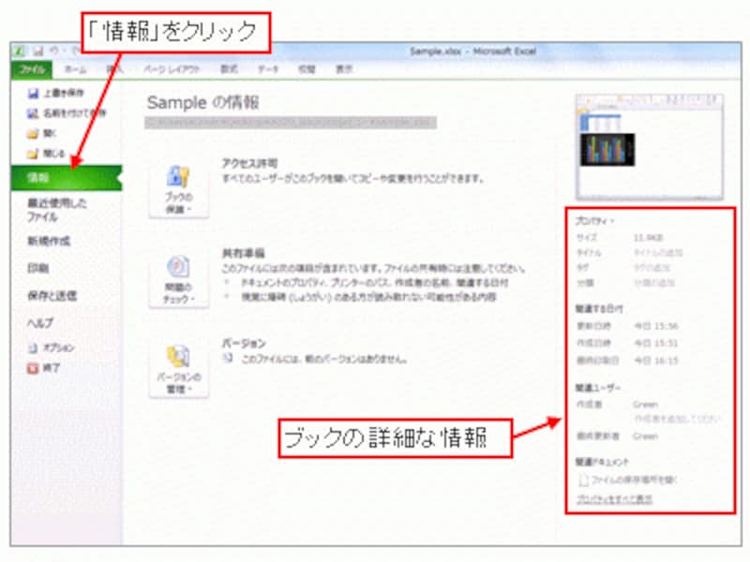Click 開く (Open) with folder icon
750x562 pixels.
point(41,133)
